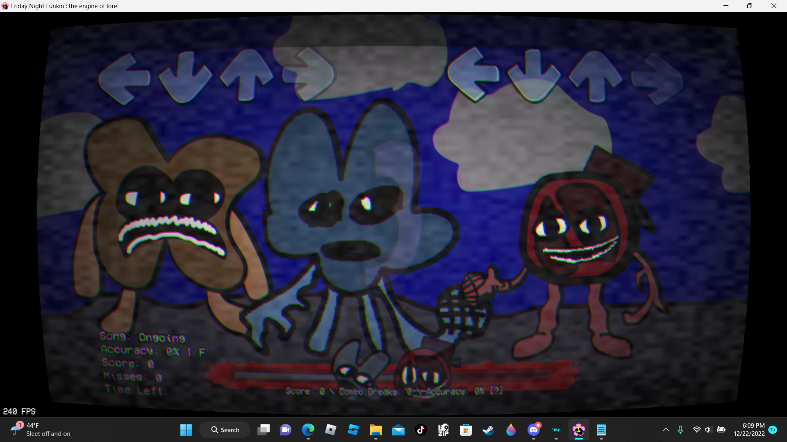
Task: Select the running Friday Night Funkin taskbar icon
Action: pyautogui.click(x=578, y=430)
